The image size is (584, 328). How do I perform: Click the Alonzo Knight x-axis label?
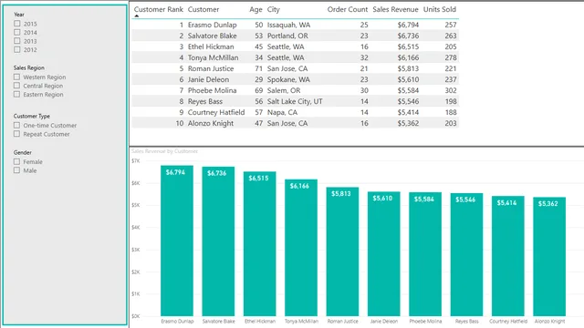tap(549, 322)
